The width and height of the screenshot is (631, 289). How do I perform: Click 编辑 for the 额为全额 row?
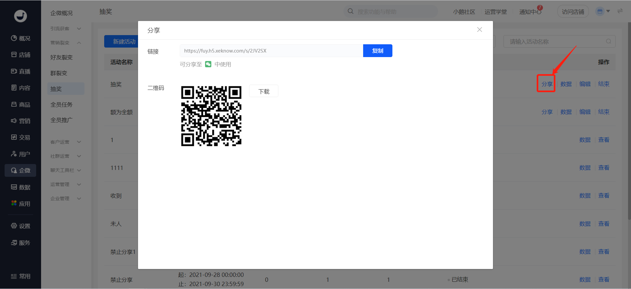click(585, 112)
